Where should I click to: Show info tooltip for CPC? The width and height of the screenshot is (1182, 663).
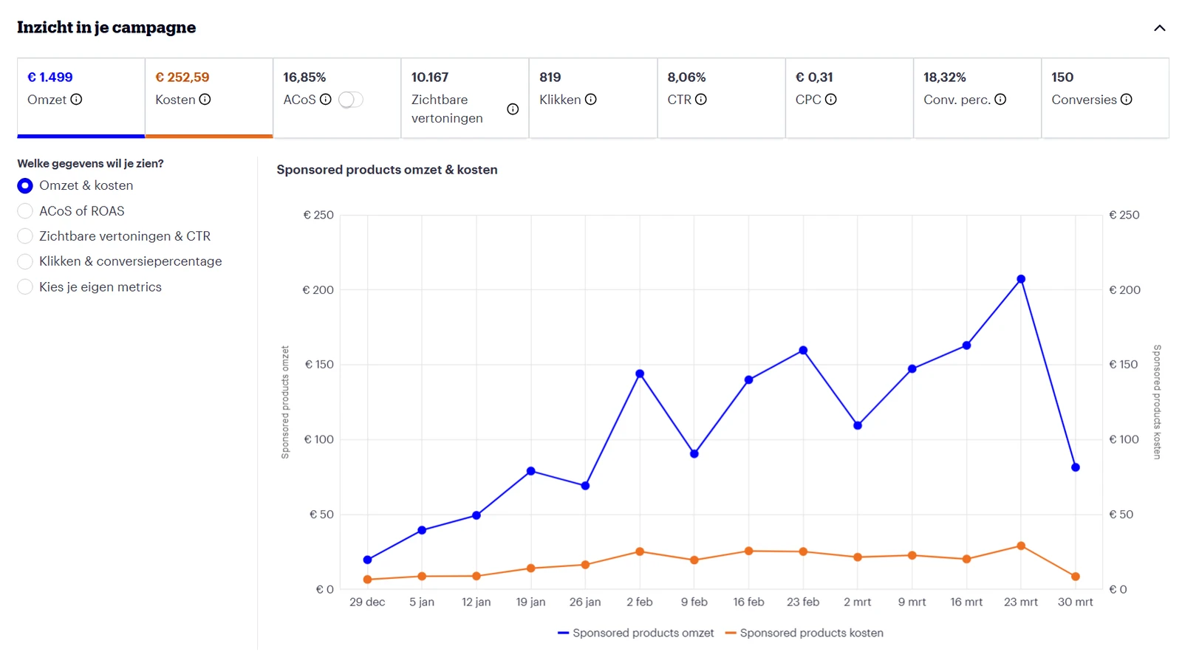830,99
